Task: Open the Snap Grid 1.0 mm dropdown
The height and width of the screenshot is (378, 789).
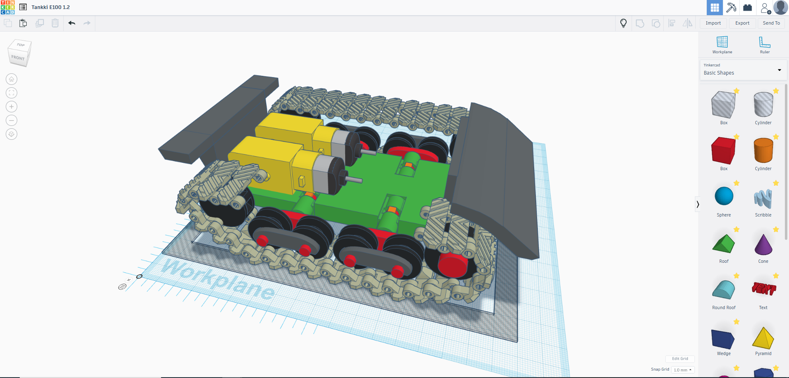Action: [x=683, y=370]
